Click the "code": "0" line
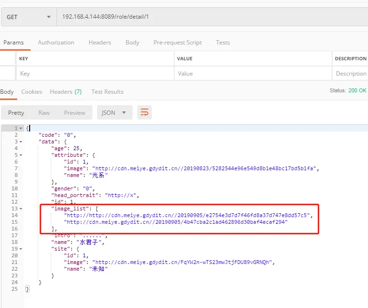Viewport: 368px width, 308px height. (57, 135)
